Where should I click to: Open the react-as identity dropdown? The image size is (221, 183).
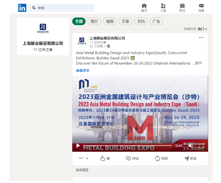pos(83,158)
